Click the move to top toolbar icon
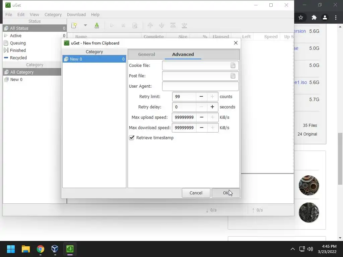The height and width of the screenshot is (257, 343). click(173, 25)
